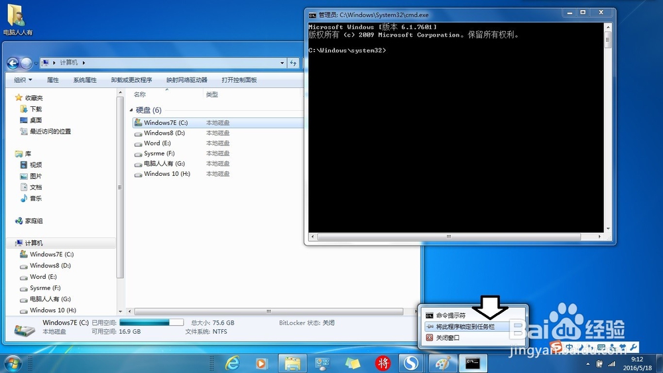Screen dimensions: 663x373
Task: Click 映射网络驱动器 in the toolbar
Action: [x=187, y=80]
